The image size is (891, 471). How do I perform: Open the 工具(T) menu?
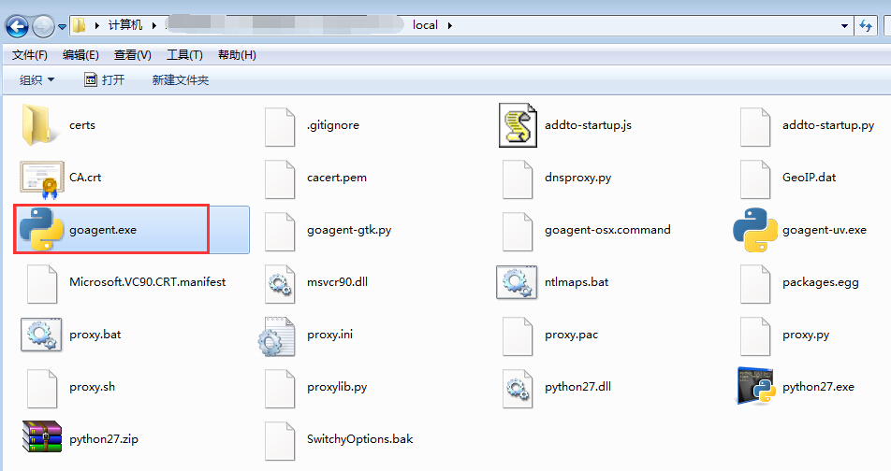coord(184,55)
